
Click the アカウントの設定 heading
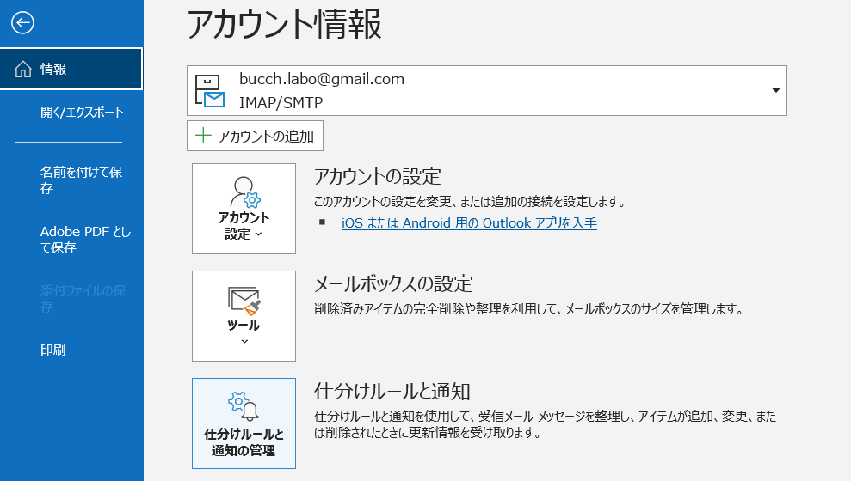point(378,177)
